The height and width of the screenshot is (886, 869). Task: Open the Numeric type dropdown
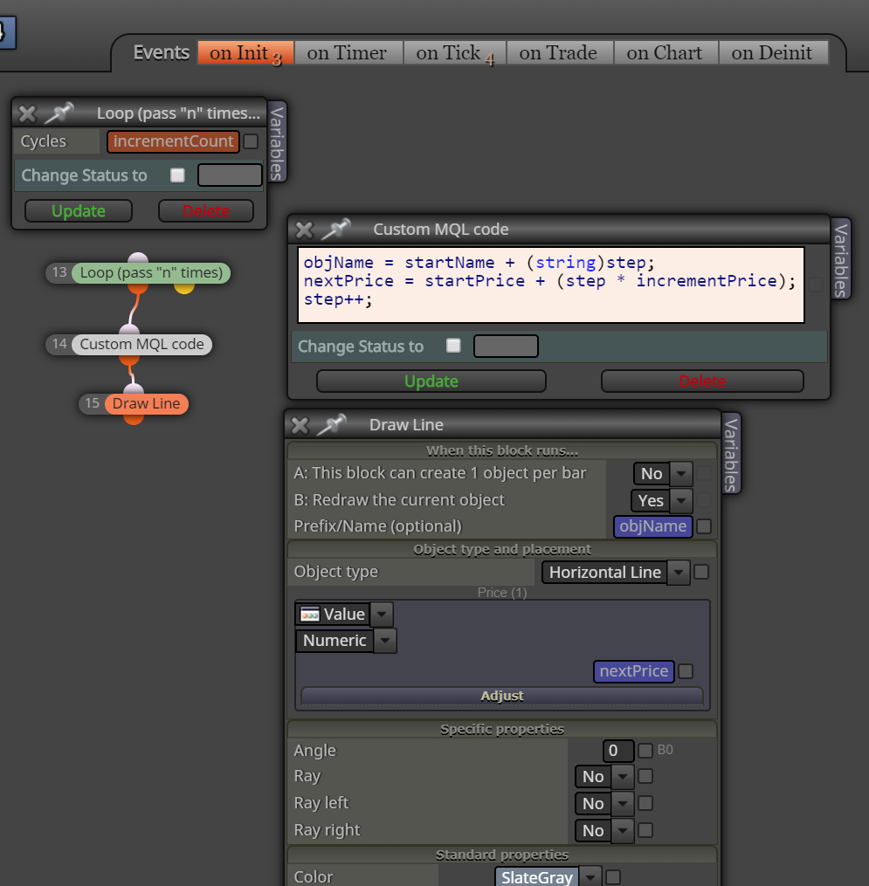coord(346,641)
